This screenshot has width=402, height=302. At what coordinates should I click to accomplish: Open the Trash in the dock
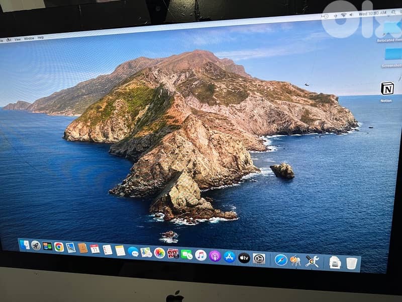(x=352, y=263)
